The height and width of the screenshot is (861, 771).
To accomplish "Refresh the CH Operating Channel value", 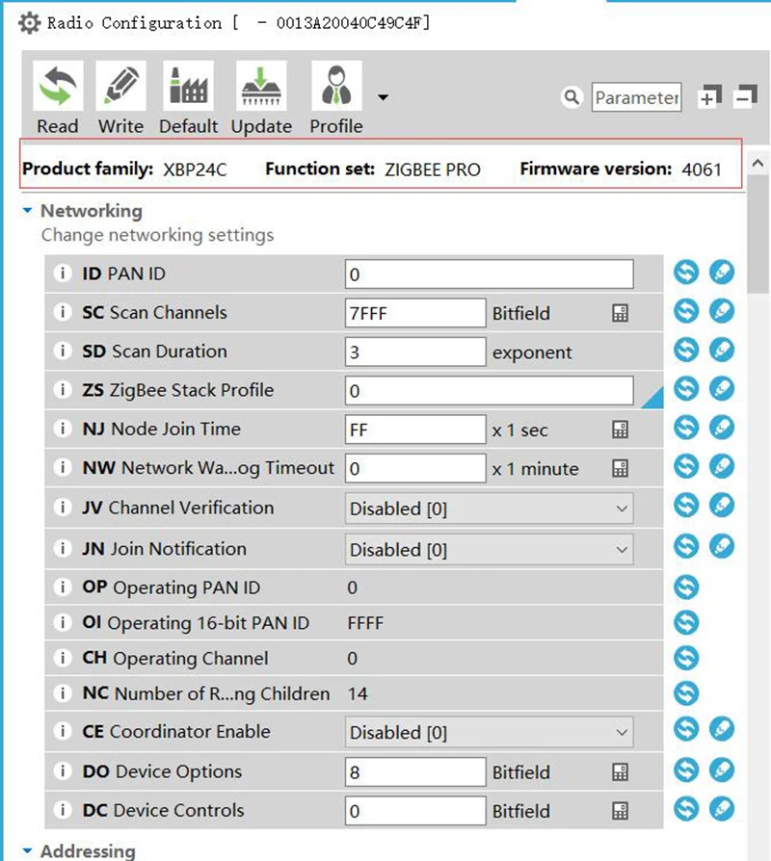I will [686, 658].
